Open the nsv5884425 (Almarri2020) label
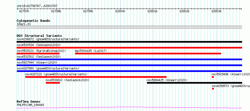Screen dimensions: 250x111 coord(167,80)
